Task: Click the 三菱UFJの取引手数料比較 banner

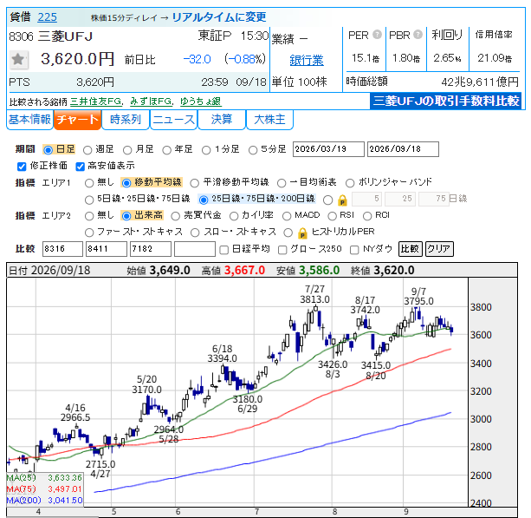Action: pyautogui.click(x=445, y=101)
